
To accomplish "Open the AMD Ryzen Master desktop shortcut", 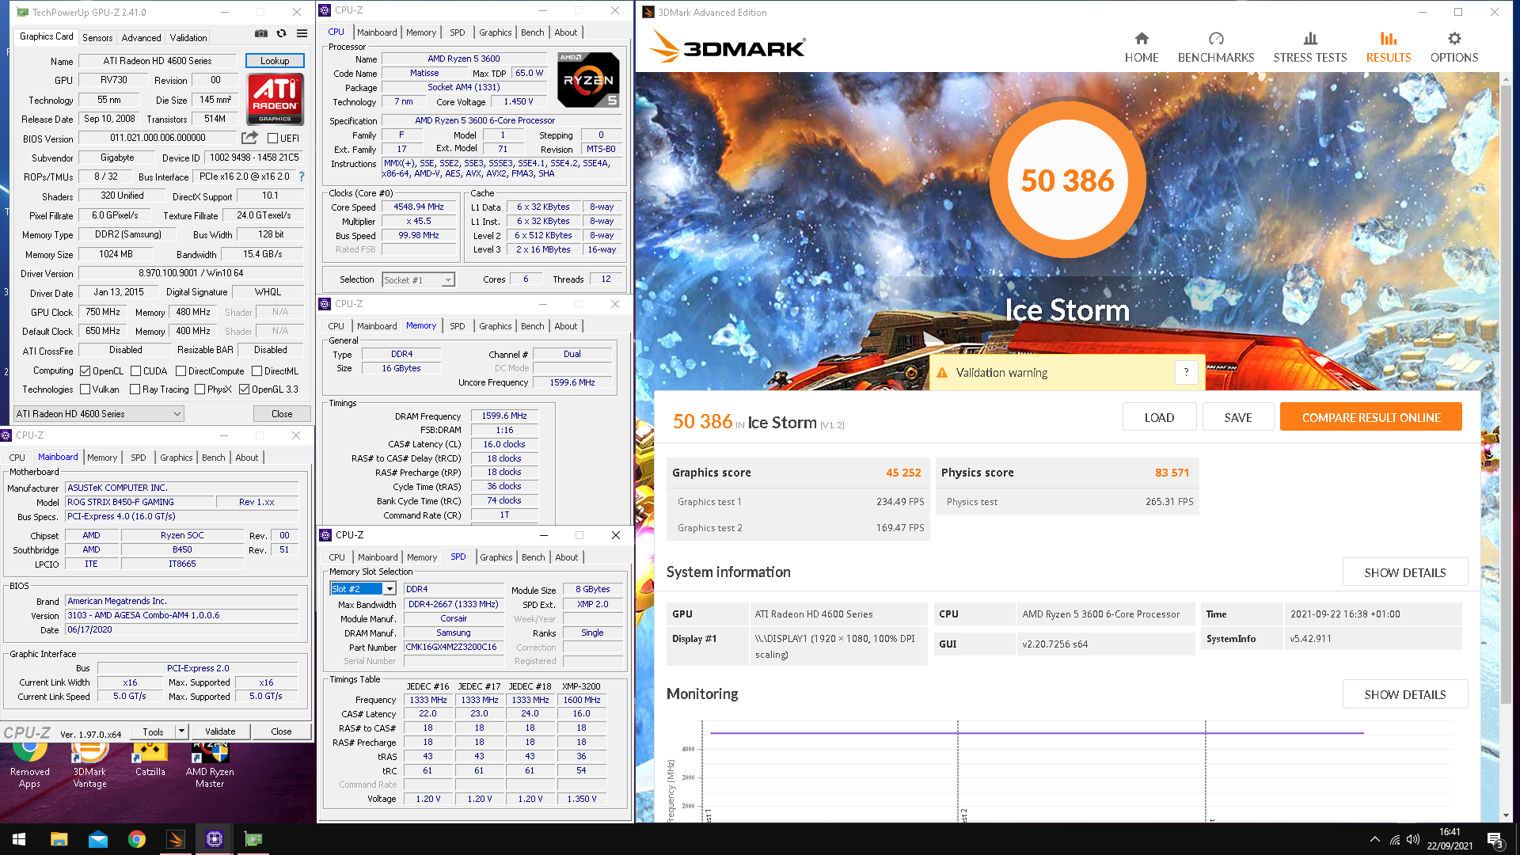I will click(x=210, y=765).
